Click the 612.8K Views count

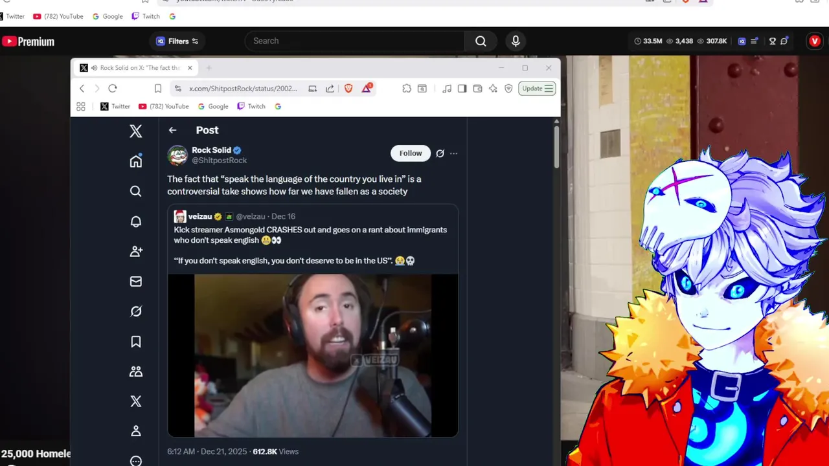(275, 452)
